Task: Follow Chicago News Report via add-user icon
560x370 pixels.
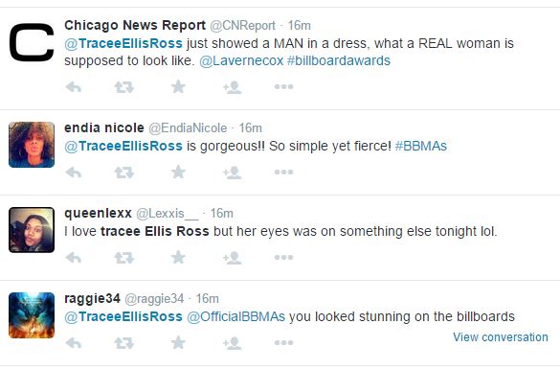Action: (x=233, y=87)
